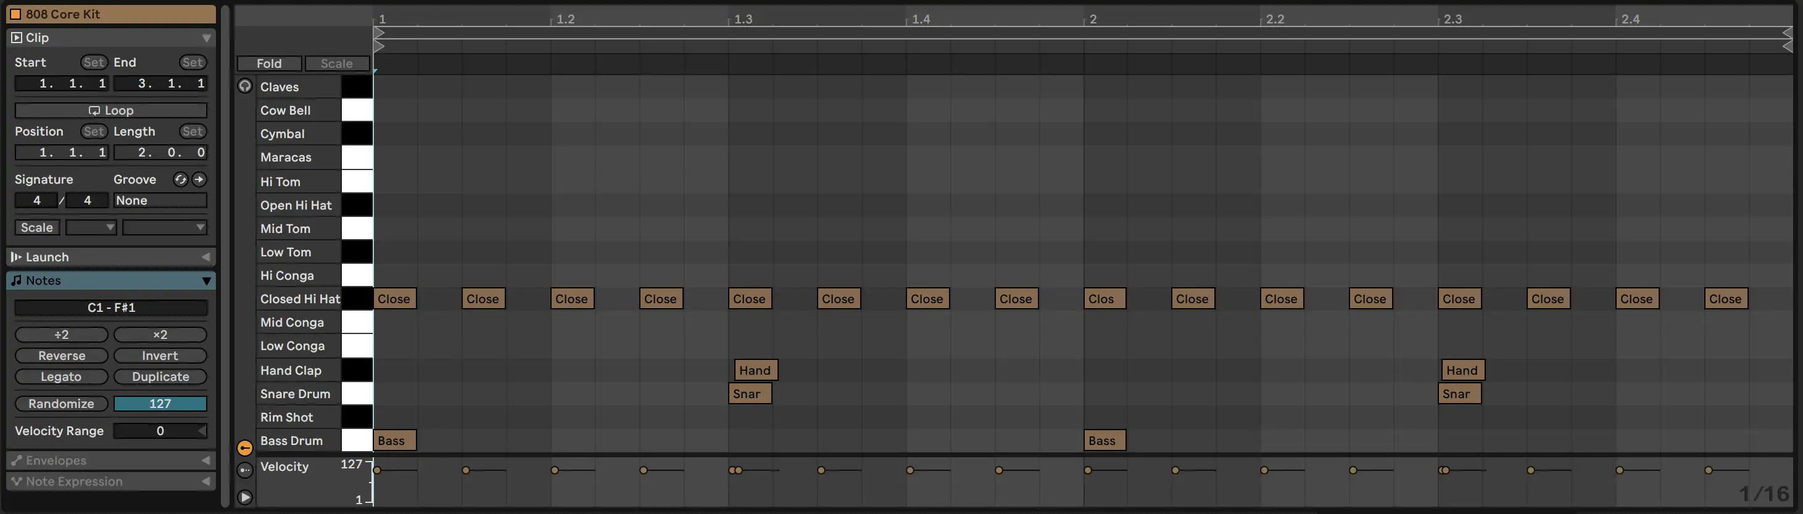Click the 808 Core Kit clip color square

(15, 14)
